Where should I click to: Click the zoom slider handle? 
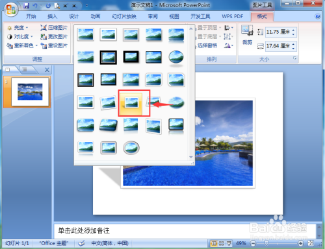pyautogui.click(x=266, y=244)
